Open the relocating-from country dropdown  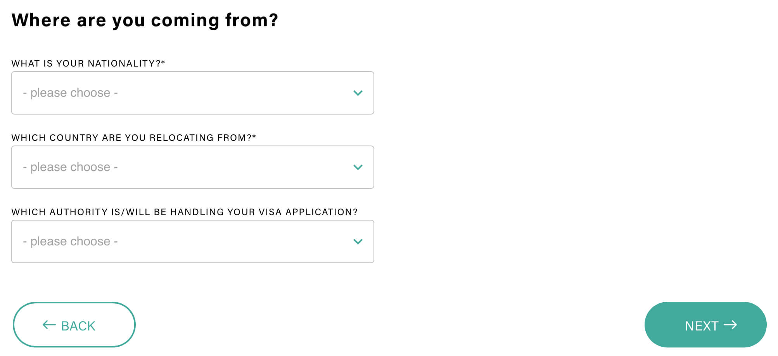pos(193,167)
